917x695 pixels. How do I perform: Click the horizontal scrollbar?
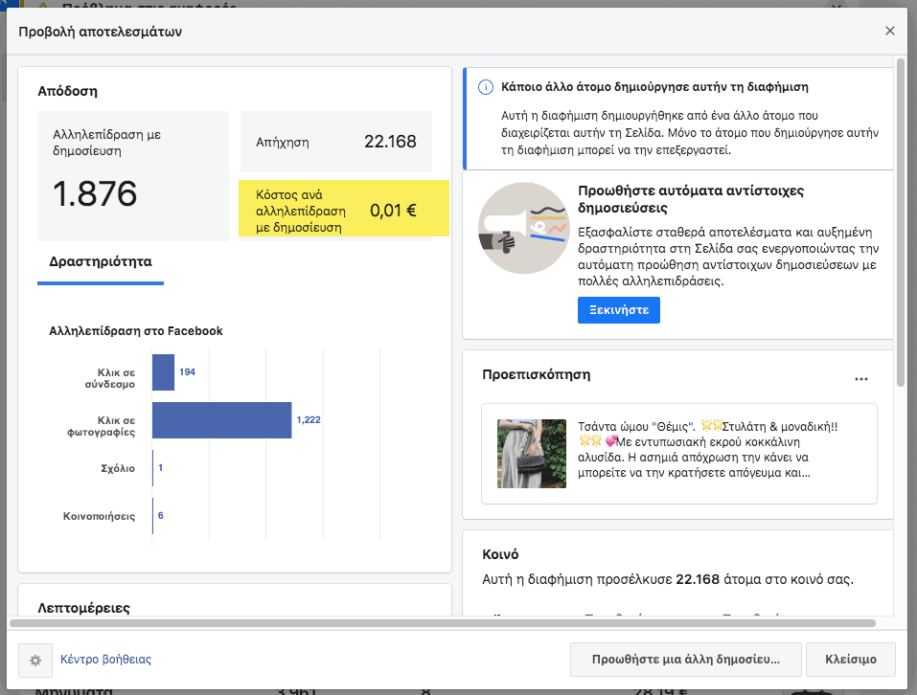click(x=441, y=623)
